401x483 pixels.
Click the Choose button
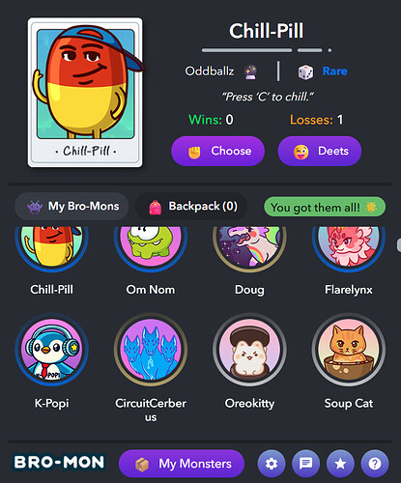(217, 151)
